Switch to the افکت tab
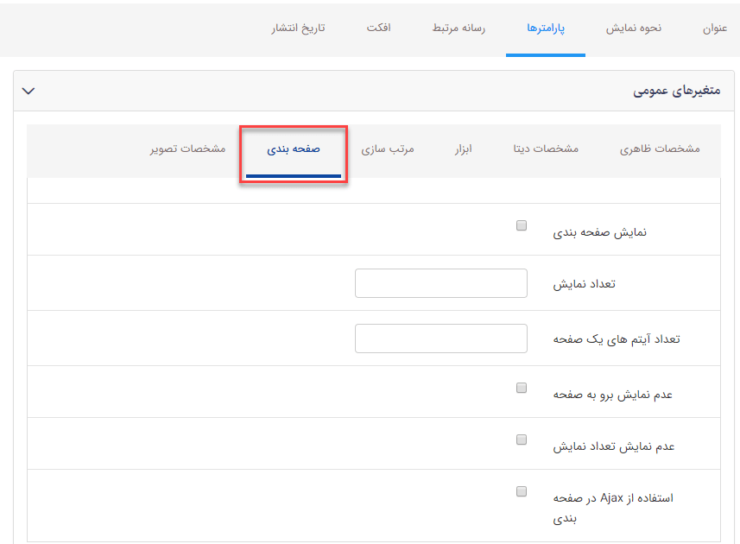The height and width of the screenshot is (544, 740). (x=378, y=28)
